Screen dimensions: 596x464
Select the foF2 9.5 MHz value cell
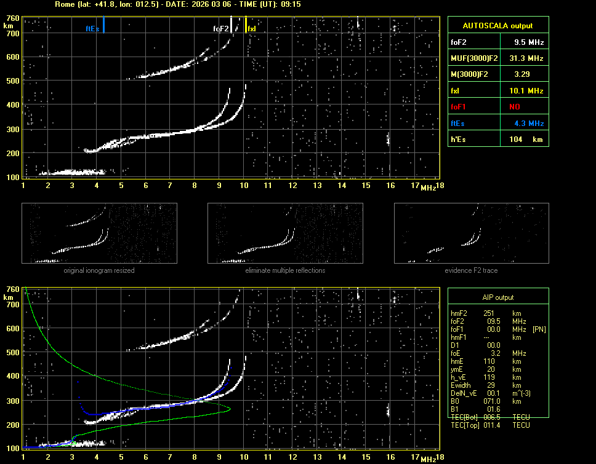pyautogui.click(x=529, y=42)
